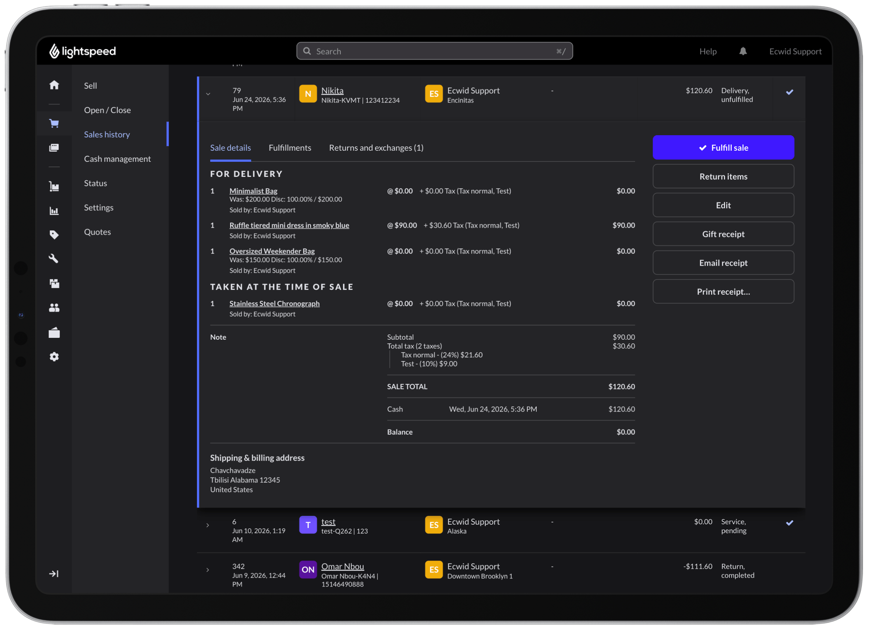The width and height of the screenshot is (869, 630).
Task: Click the ES avatar in Encinitas row
Action: point(434,94)
